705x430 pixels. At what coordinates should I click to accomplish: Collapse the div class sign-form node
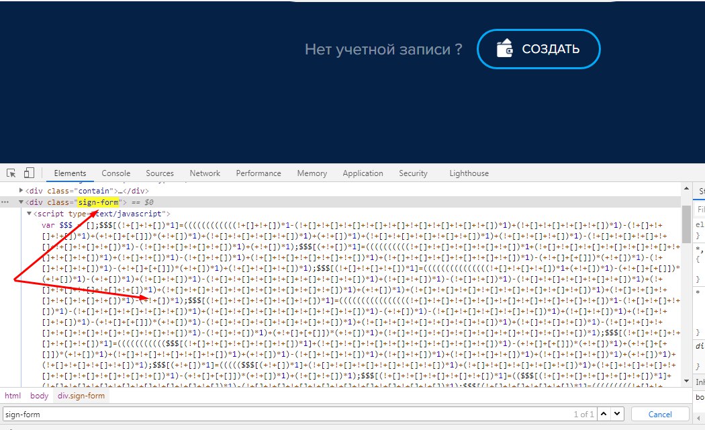pos(21,202)
